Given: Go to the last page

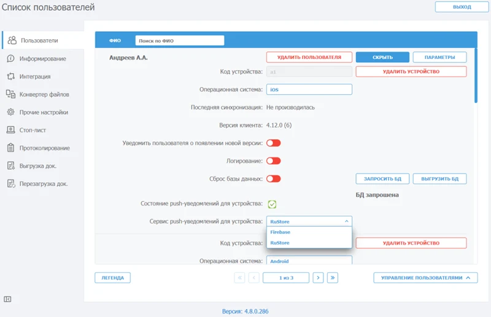Looking at the screenshot, I should (x=333, y=278).
